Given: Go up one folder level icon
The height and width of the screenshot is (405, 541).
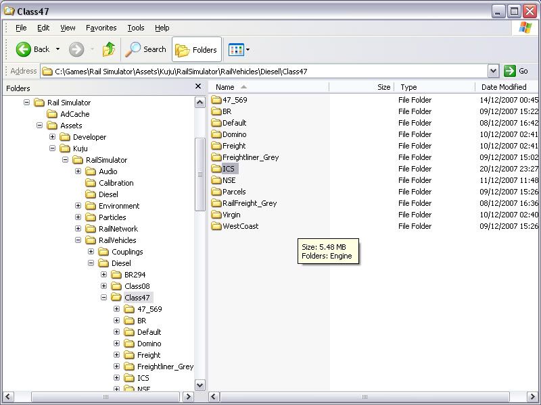Looking at the screenshot, I should [109, 49].
